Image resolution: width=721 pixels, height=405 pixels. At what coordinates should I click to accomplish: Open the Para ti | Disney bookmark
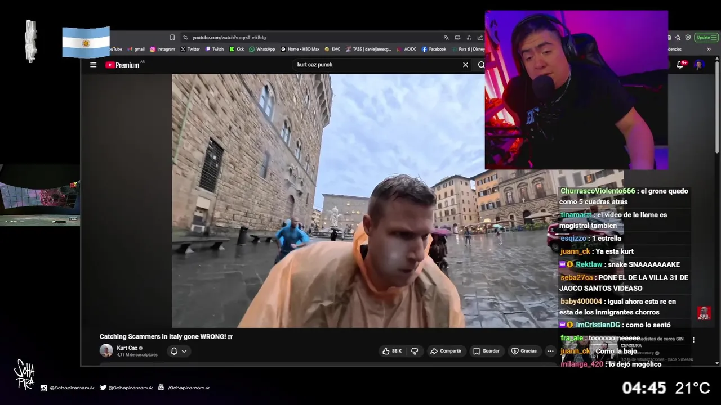[467, 49]
